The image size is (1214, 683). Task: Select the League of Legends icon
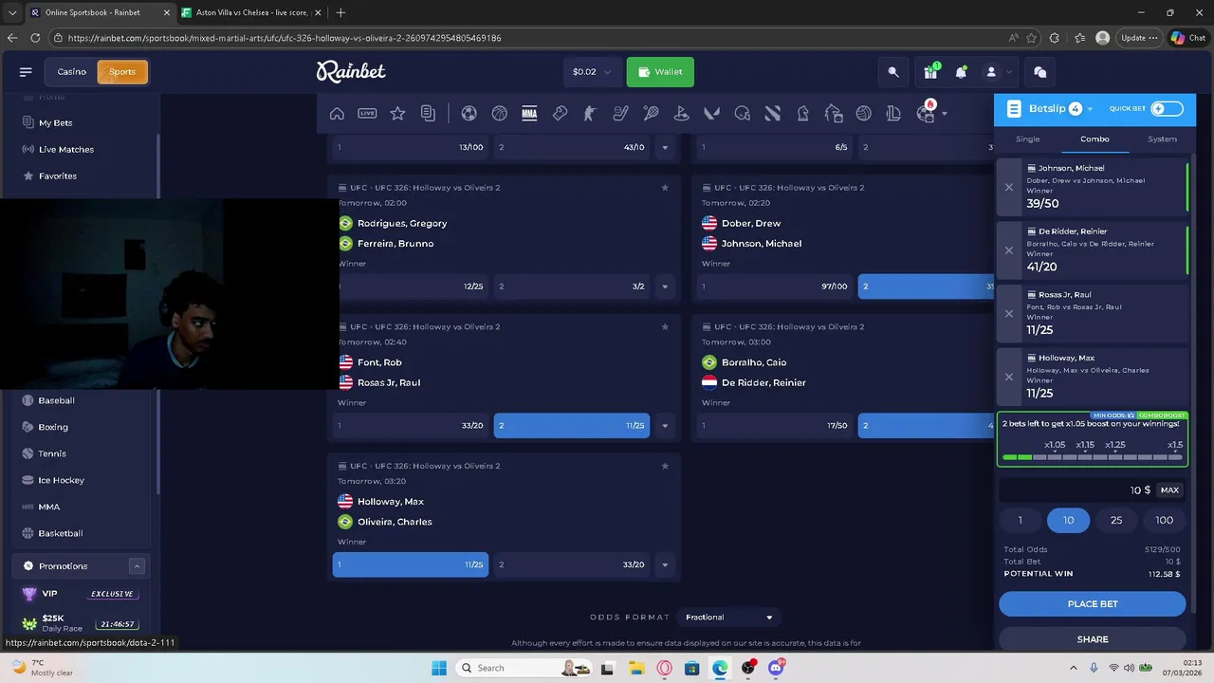(x=893, y=114)
